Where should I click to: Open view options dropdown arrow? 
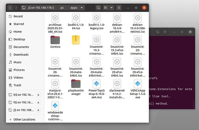coord(111,8)
